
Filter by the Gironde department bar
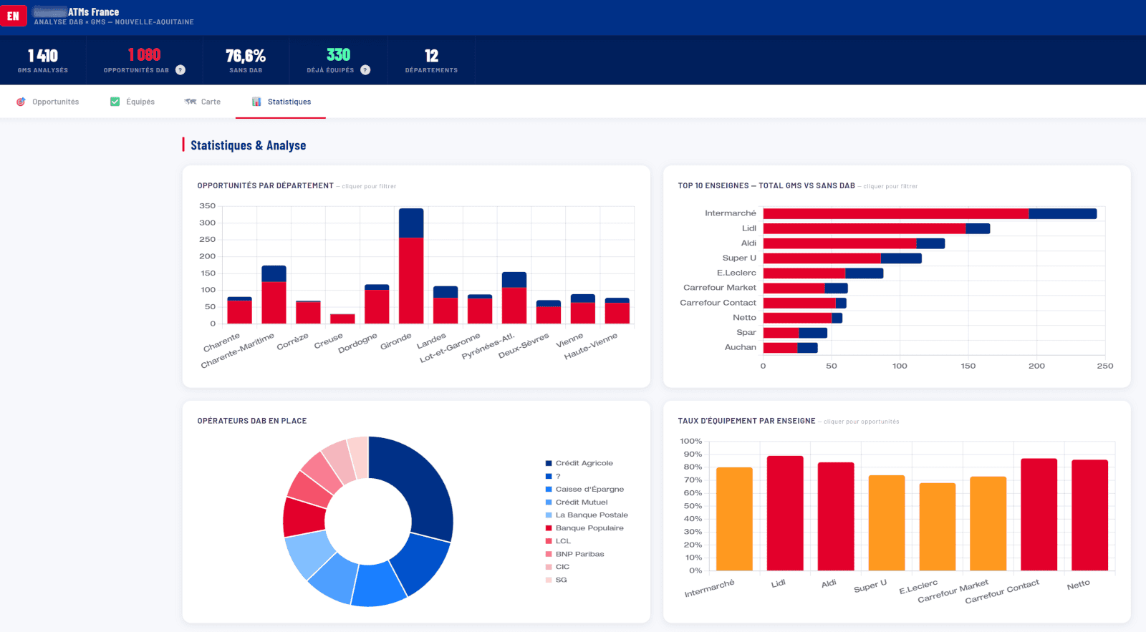click(411, 266)
